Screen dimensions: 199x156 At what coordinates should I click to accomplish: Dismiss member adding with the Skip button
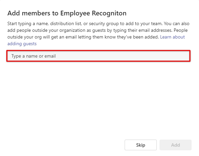[141, 145]
